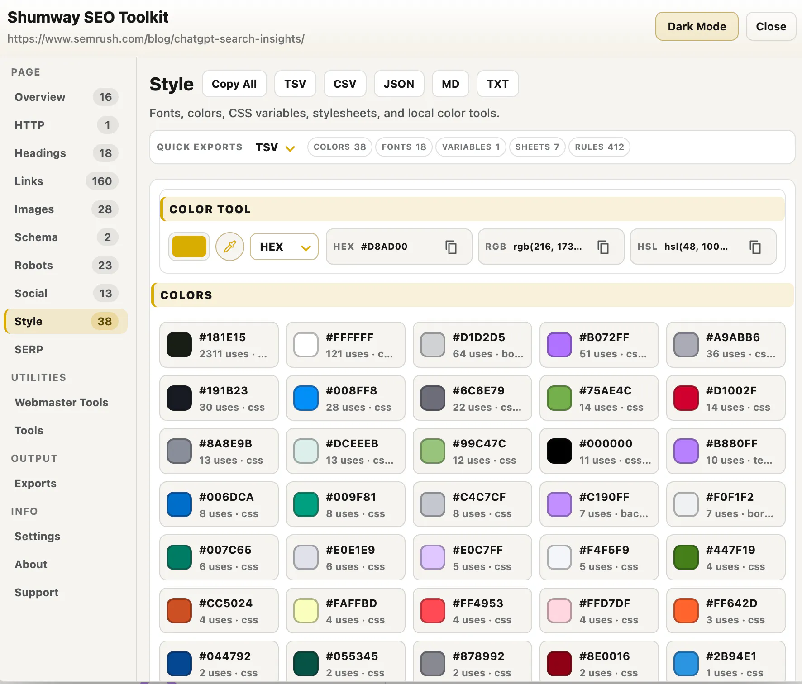Select the #8E0016 dark red color card
This screenshot has width=802, height=684.
pos(599,661)
